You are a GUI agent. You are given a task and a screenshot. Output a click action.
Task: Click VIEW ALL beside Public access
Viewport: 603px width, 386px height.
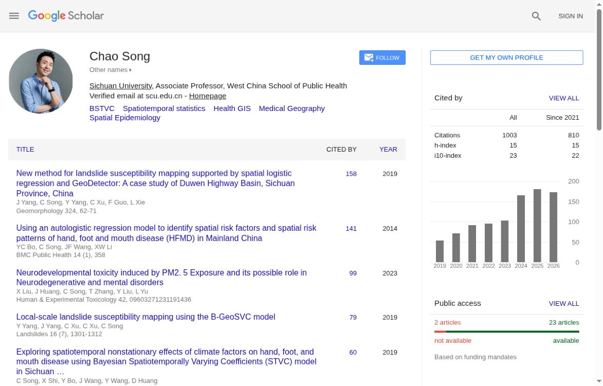pos(564,303)
